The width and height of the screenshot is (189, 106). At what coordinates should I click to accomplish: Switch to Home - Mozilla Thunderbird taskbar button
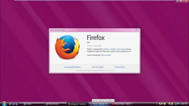[x=100, y=104]
